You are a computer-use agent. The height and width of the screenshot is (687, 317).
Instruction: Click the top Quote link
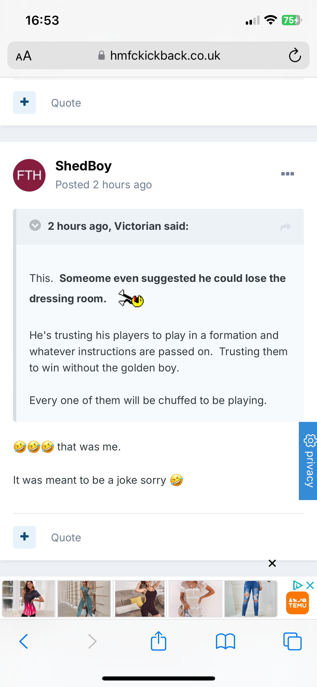[66, 103]
